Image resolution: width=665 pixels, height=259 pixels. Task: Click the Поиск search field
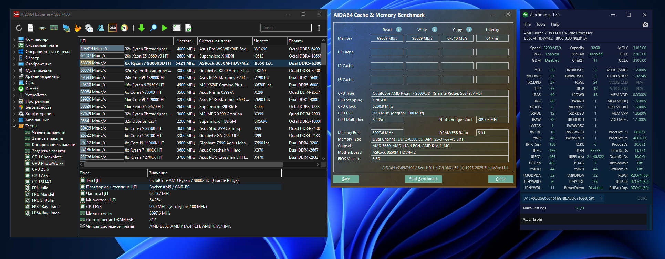point(286,28)
